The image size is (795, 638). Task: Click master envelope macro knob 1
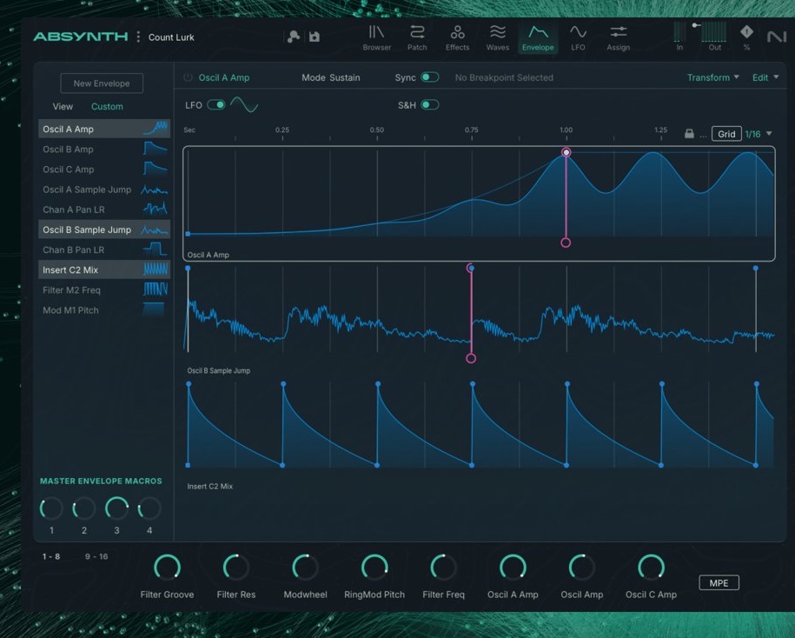(x=51, y=508)
